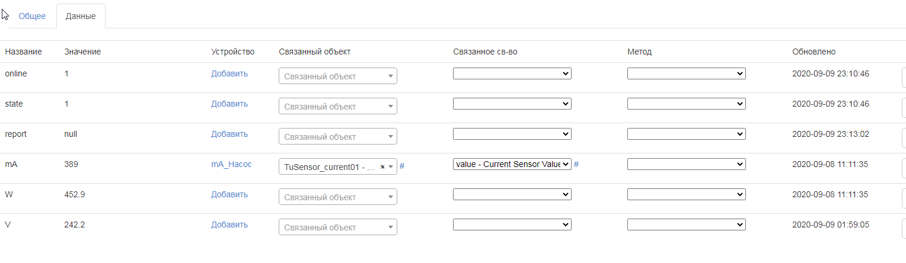Click Добавить in the W row

point(229,194)
